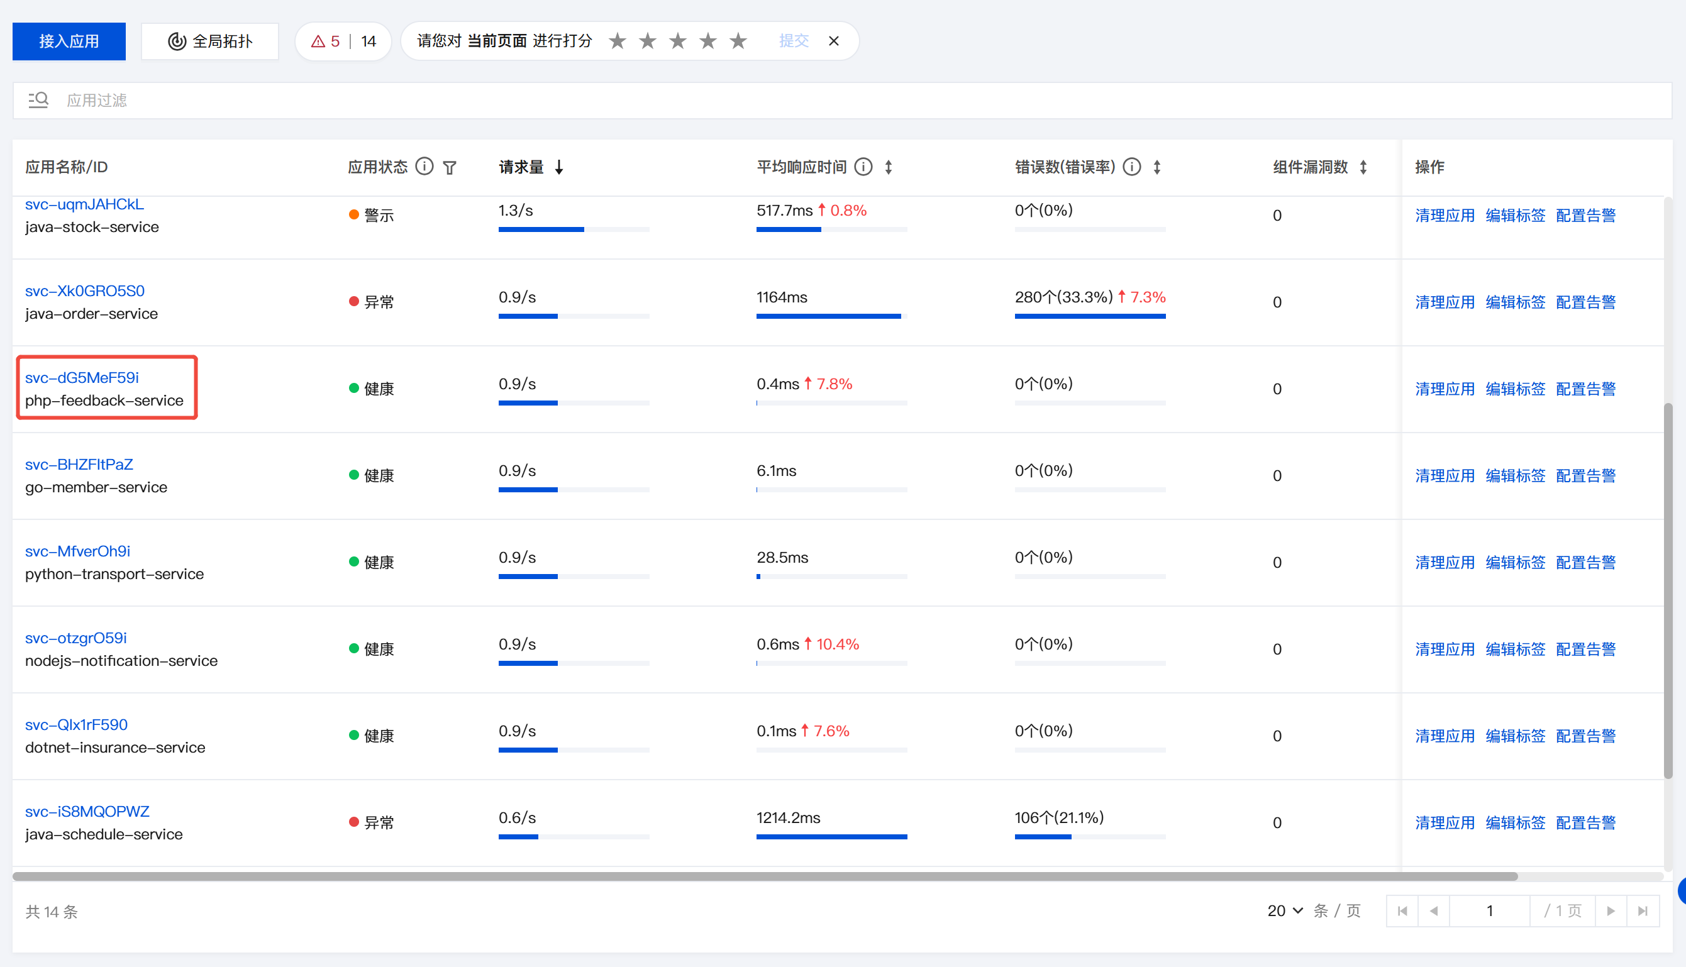Open the 20 条/页 page size dropdown
The image size is (1686, 967).
(1284, 910)
